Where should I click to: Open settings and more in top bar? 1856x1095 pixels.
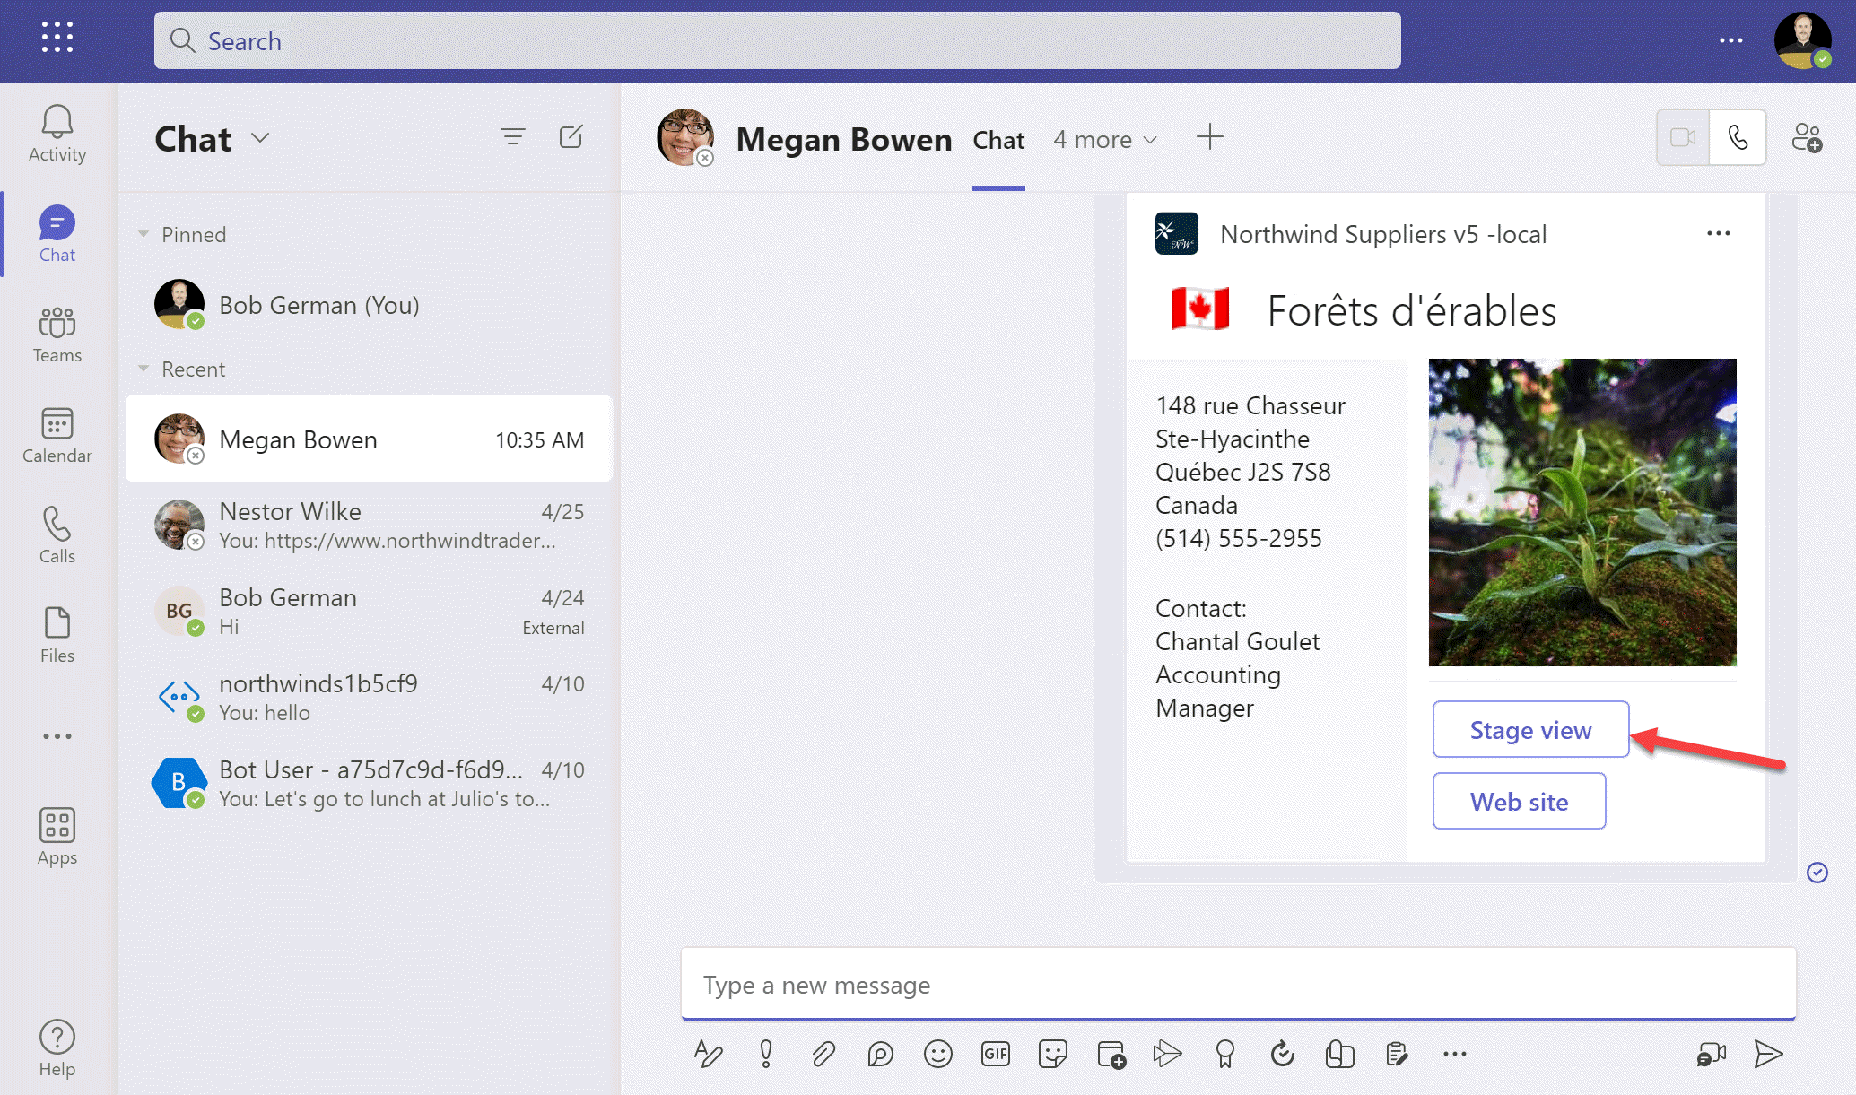[x=1731, y=40]
